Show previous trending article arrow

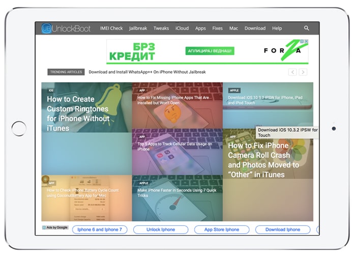click(x=292, y=72)
